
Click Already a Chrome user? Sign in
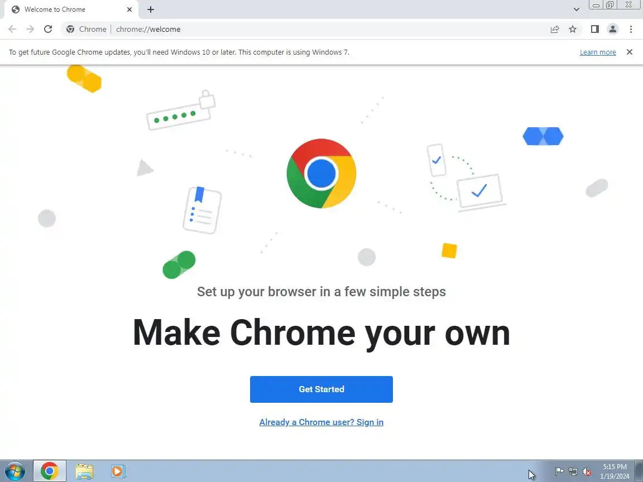click(321, 422)
